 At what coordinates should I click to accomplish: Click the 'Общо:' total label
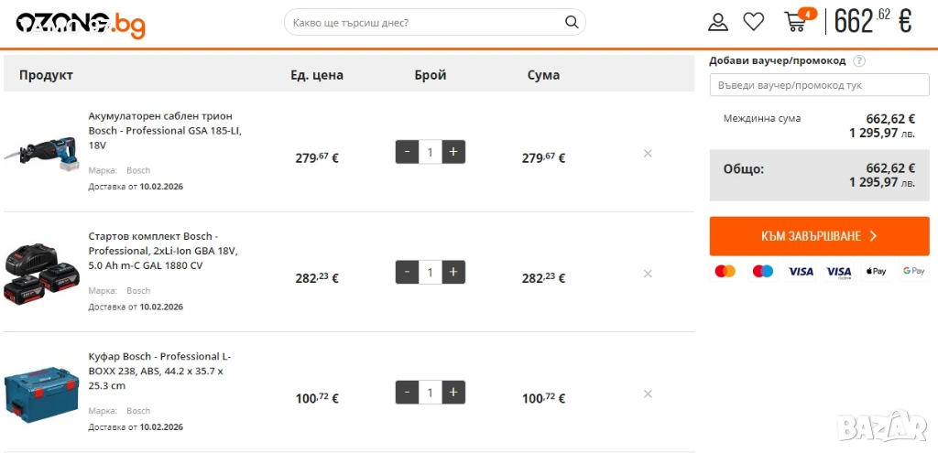click(x=744, y=169)
